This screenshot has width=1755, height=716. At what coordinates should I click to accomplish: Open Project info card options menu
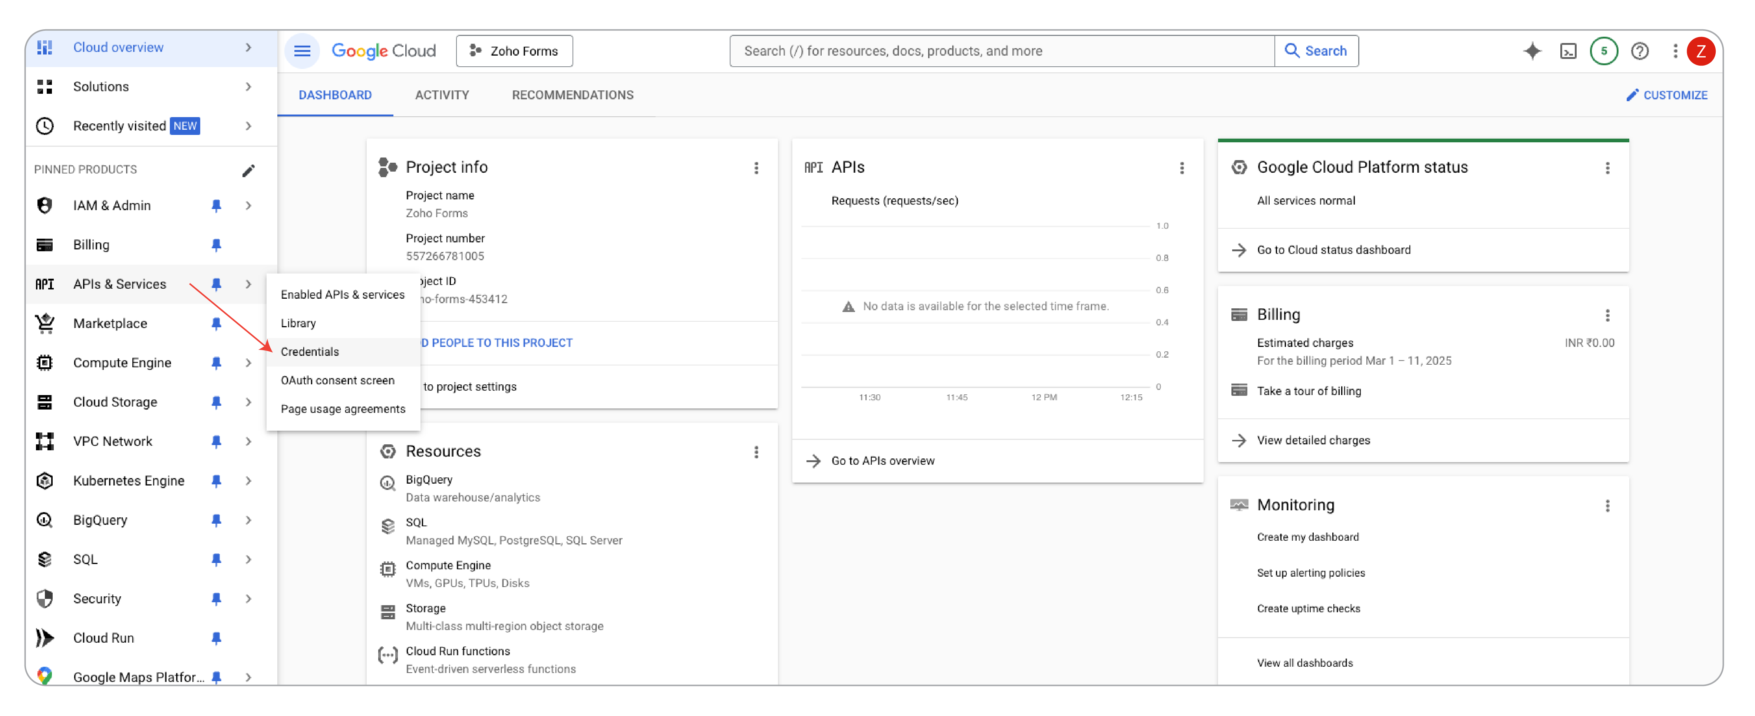[756, 168]
